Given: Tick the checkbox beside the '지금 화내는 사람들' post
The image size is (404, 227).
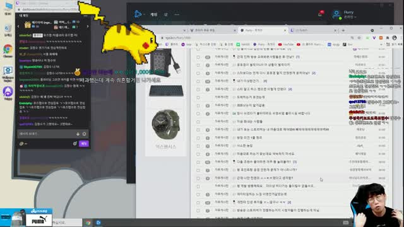Looking at the screenshot, I should pos(198,122).
